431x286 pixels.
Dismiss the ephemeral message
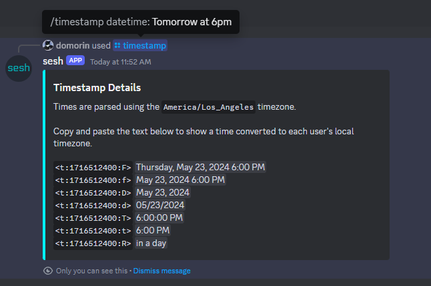[x=162, y=271]
